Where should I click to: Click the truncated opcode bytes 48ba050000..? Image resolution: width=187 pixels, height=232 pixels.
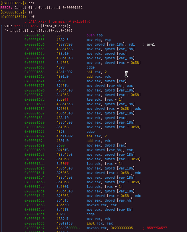coord(68,228)
